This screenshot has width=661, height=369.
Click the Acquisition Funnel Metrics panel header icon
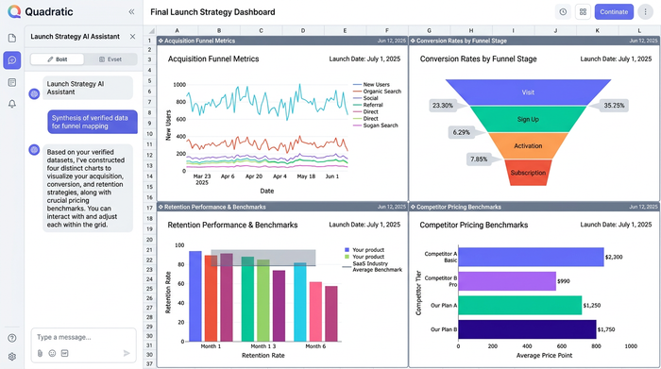pyautogui.click(x=161, y=41)
